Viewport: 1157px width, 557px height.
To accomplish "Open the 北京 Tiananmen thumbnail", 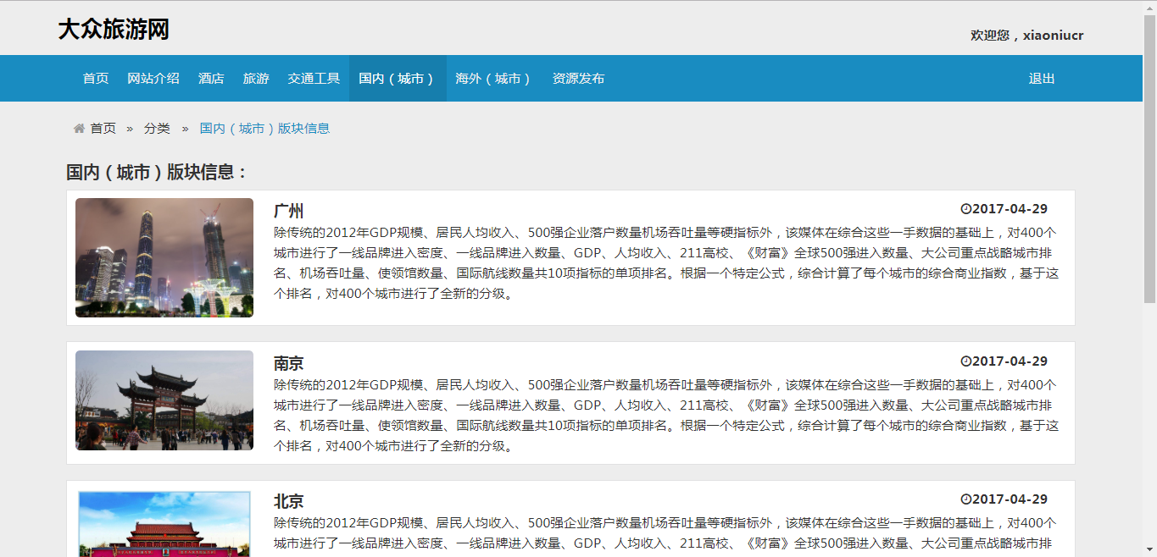I will tap(164, 524).
